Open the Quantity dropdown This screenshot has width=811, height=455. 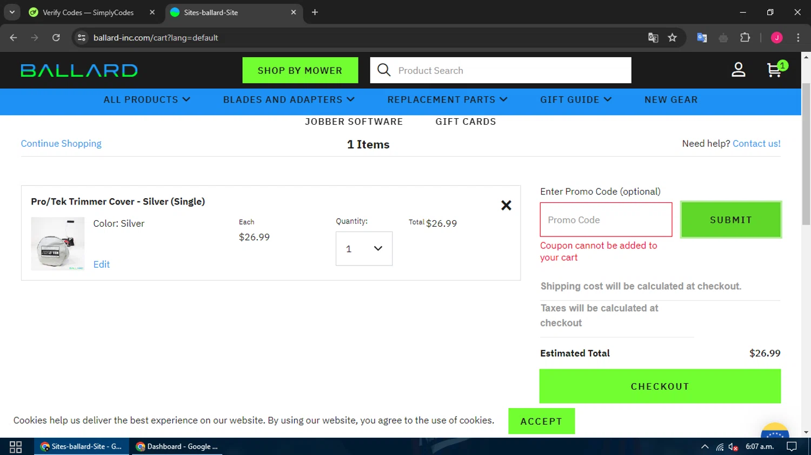pos(364,249)
